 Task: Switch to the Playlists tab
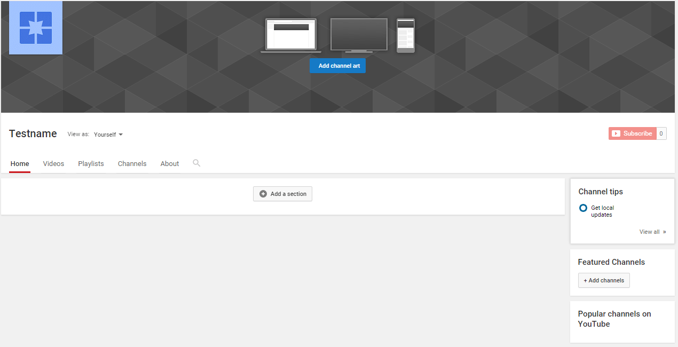[x=91, y=163]
